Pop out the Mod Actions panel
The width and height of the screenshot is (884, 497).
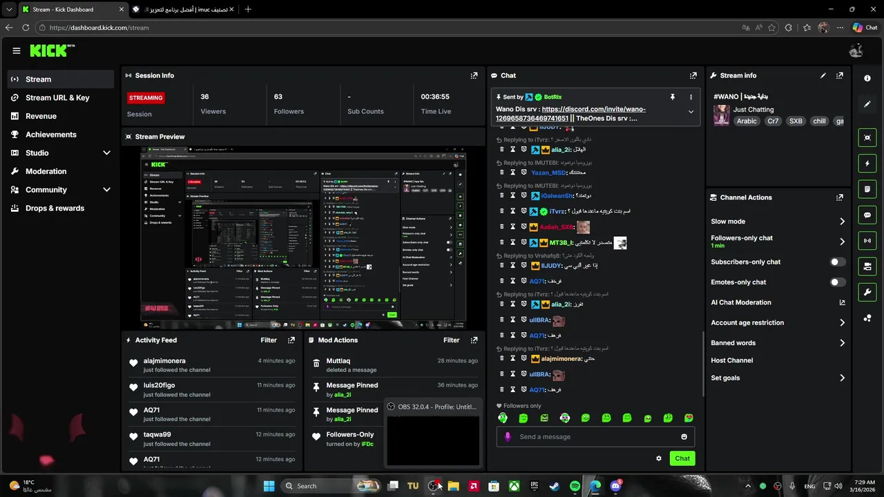[474, 340]
